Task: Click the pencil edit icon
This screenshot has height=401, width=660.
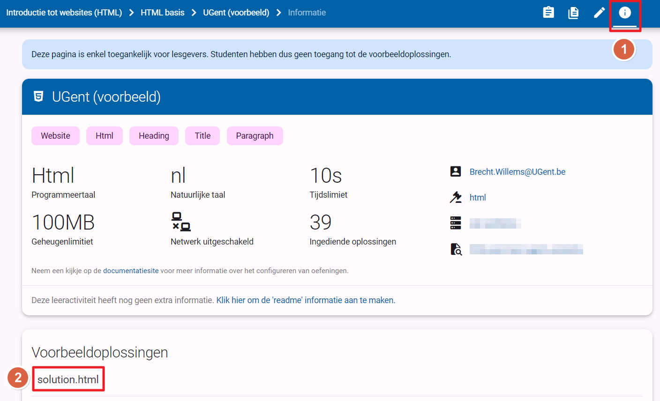Action: [599, 13]
